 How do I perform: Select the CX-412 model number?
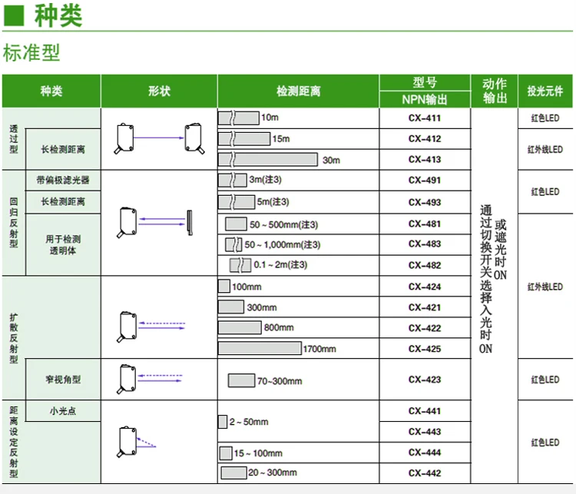pyautogui.click(x=424, y=139)
